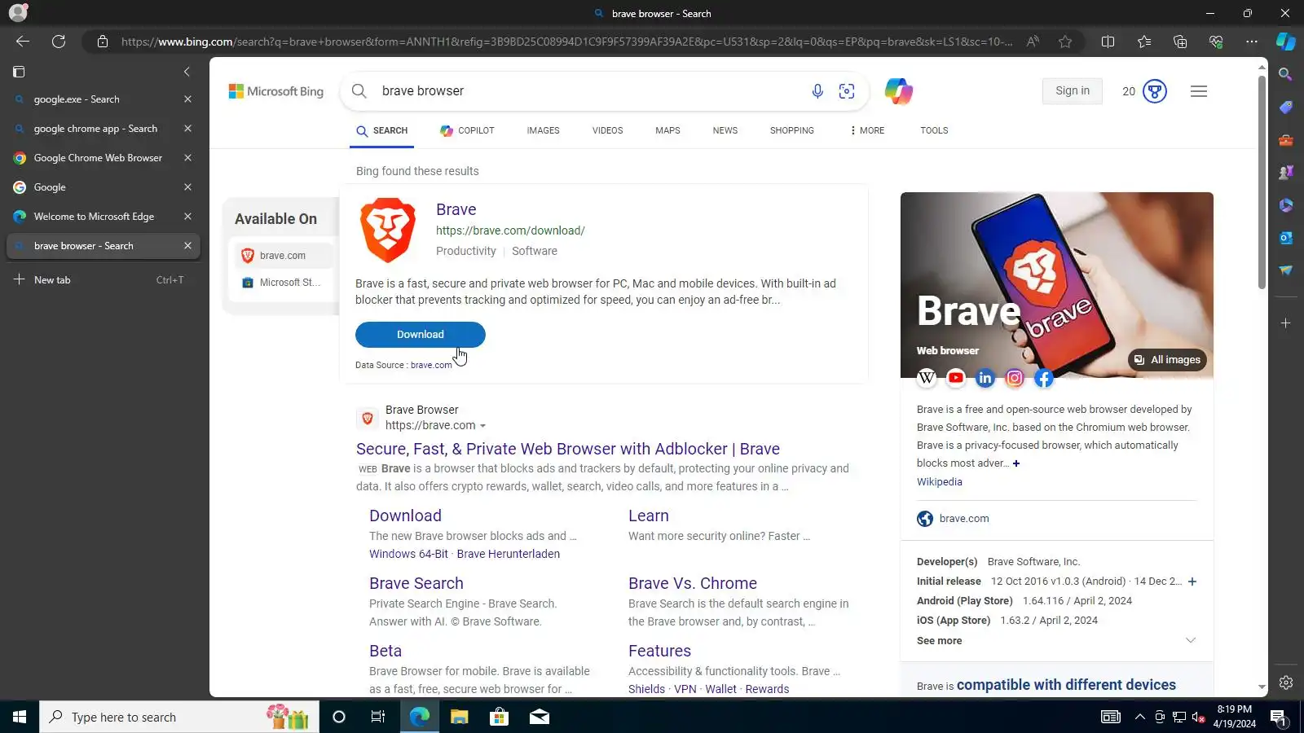Open Edge sidebar Outlook icon
Image resolution: width=1304 pixels, height=733 pixels.
tap(1285, 238)
